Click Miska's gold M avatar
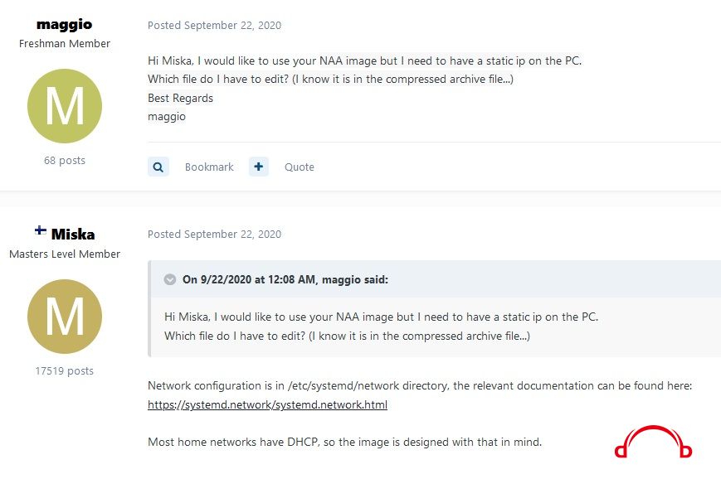The width and height of the screenshot is (721, 479). (65, 317)
